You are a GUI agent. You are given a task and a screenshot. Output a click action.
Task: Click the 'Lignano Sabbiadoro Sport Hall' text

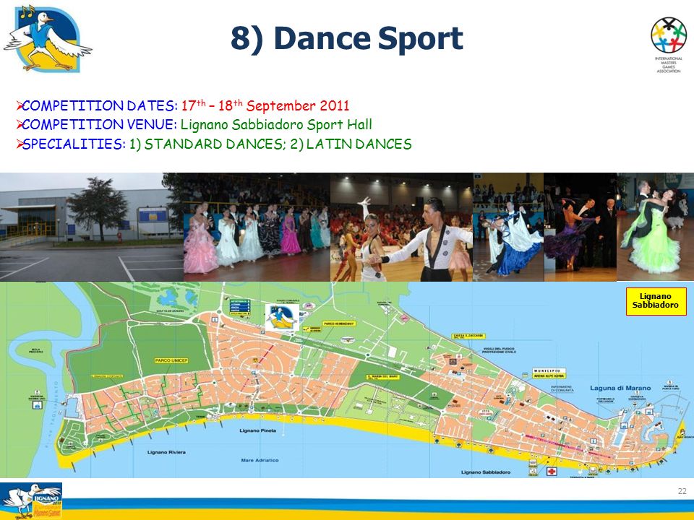click(276, 125)
